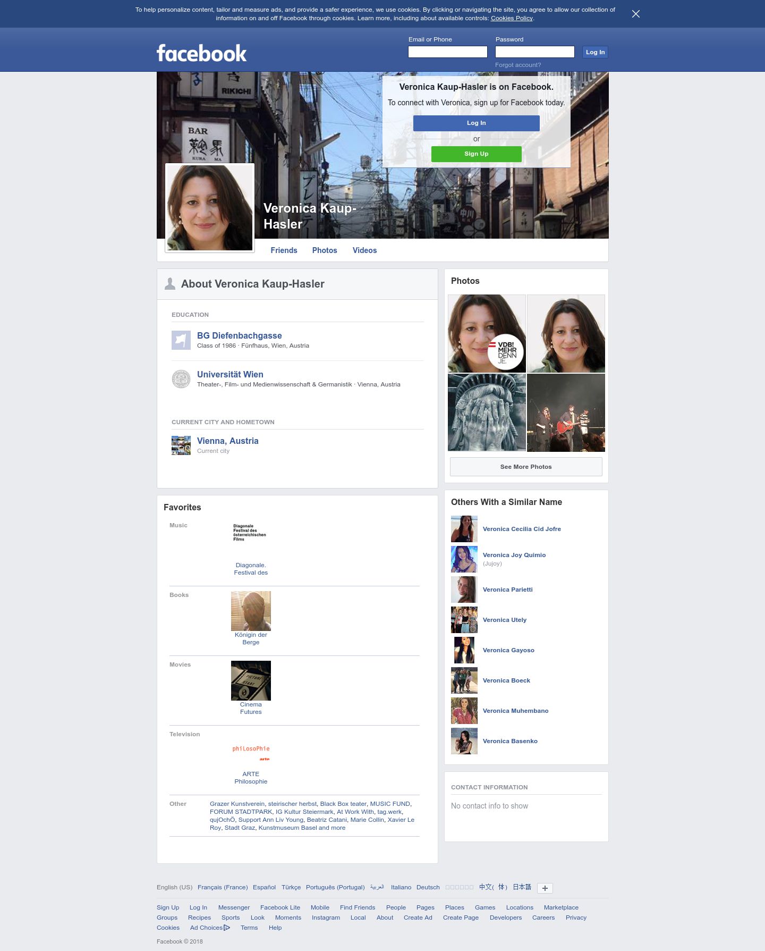The width and height of the screenshot is (765, 951).
Task: Open Instagram footer link
Action: pyautogui.click(x=326, y=918)
